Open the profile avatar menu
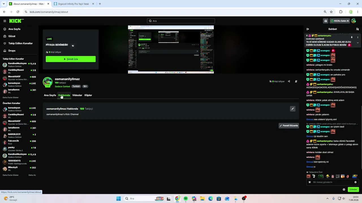Screen dimensions: 362x203 354,21
